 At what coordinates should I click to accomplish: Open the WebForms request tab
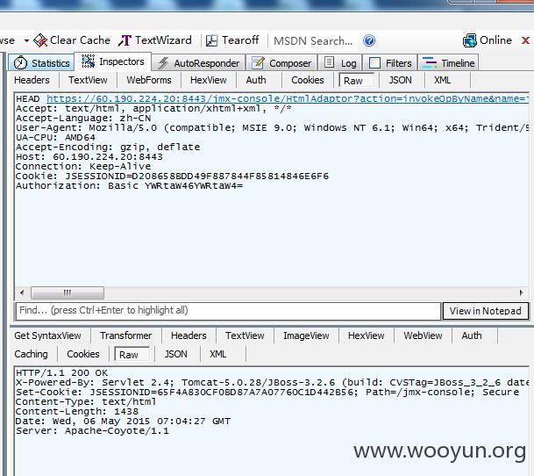tap(149, 80)
